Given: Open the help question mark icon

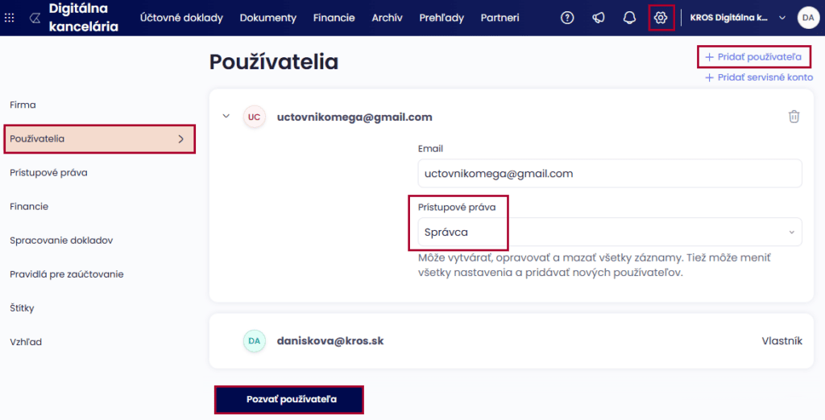Looking at the screenshot, I should 567,18.
